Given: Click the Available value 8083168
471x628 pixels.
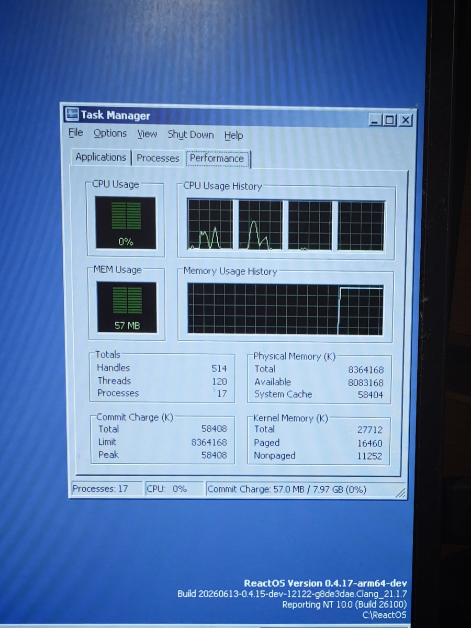Looking at the screenshot, I should tap(366, 383).
